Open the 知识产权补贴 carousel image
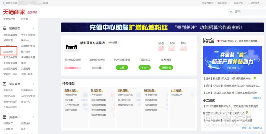Image resolution: width=266 pixels, height=134 pixels. coord(232,60)
